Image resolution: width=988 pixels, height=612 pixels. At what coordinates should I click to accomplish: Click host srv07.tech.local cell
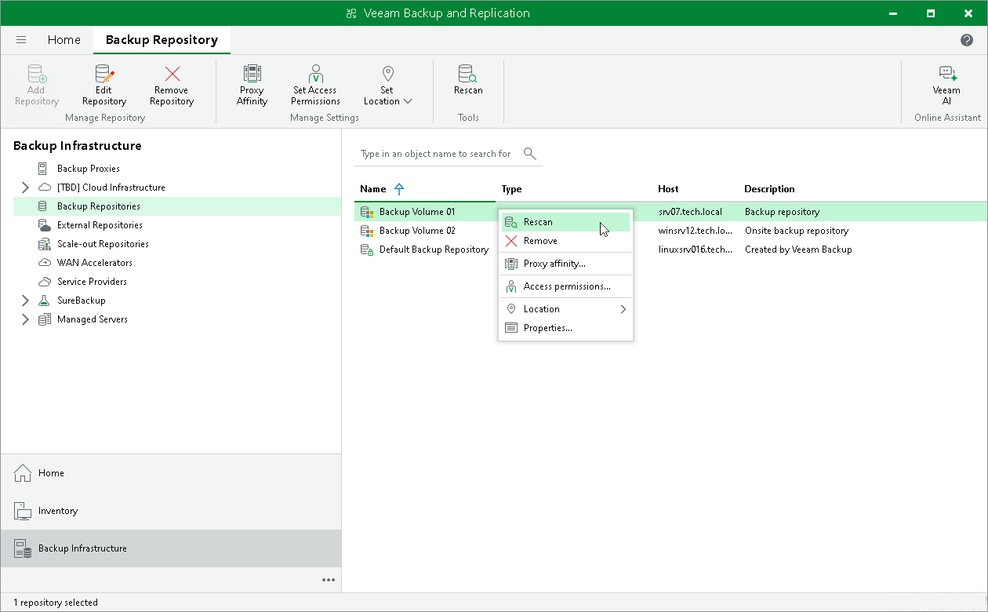coord(690,212)
